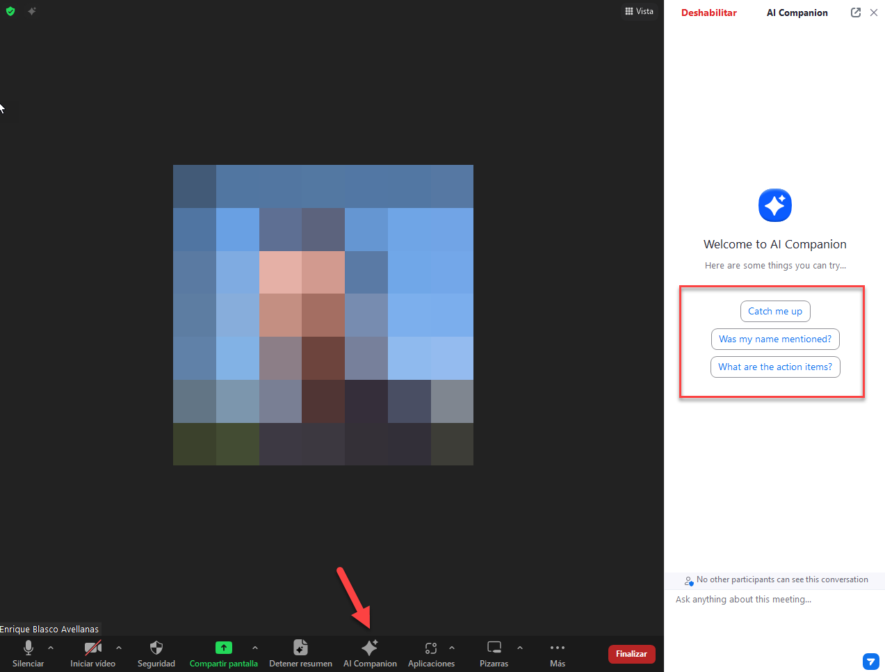The width and height of the screenshot is (885, 672).
Task: Mute microphone with Silenciar
Action: (x=29, y=648)
